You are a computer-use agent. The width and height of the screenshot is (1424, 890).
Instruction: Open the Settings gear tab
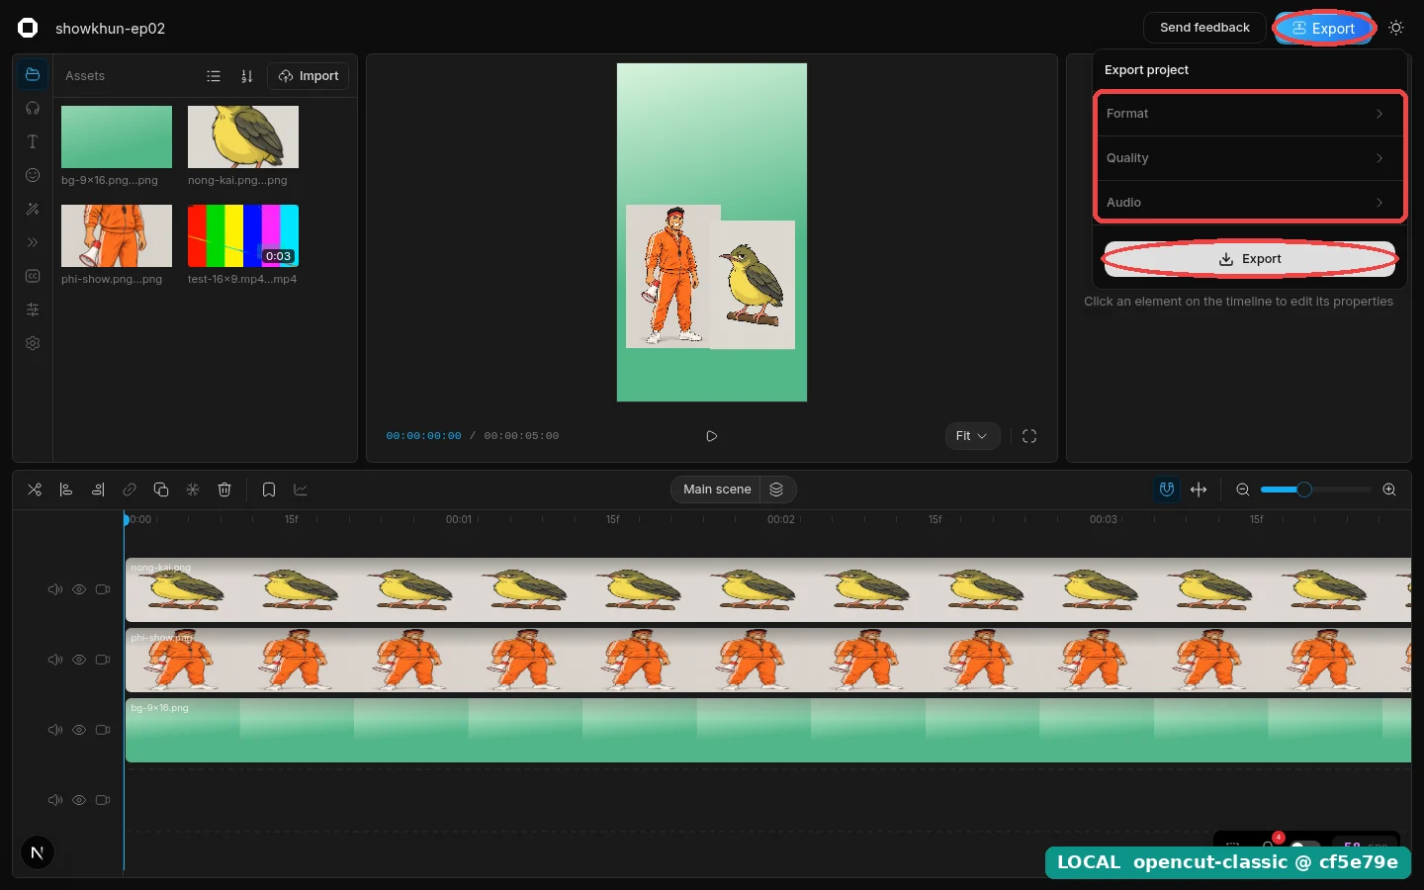(x=33, y=343)
